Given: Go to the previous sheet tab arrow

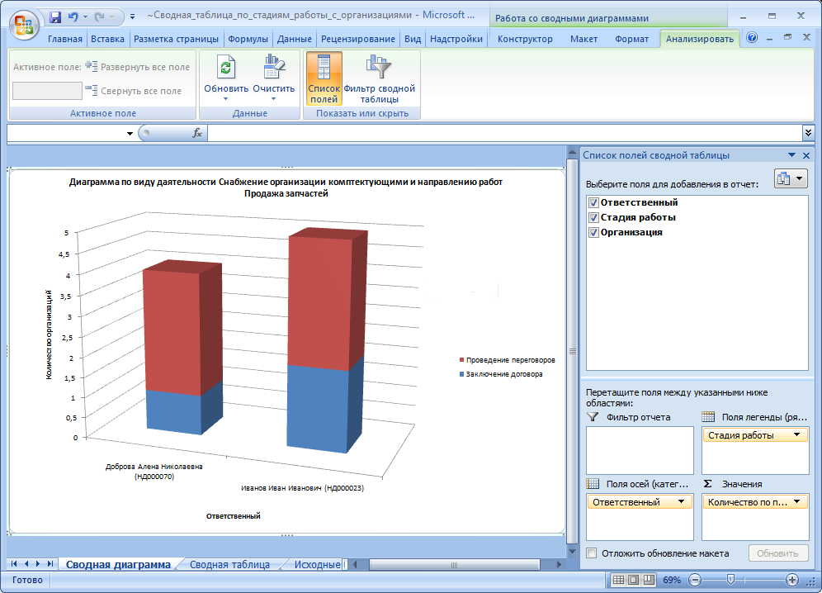Looking at the screenshot, I should click(x=26, y=564).
